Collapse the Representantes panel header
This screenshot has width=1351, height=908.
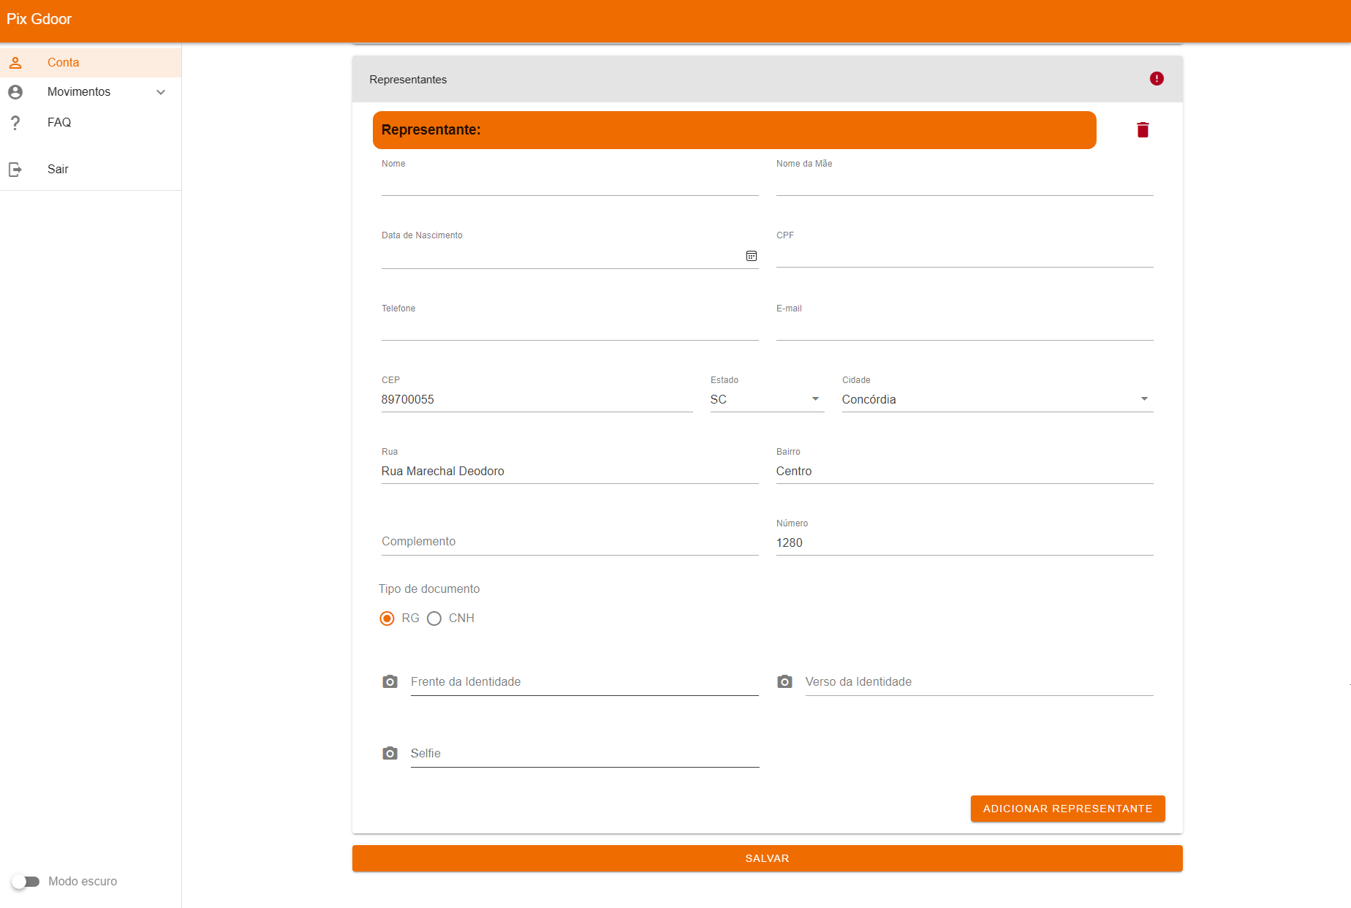(x=767, y=79)
